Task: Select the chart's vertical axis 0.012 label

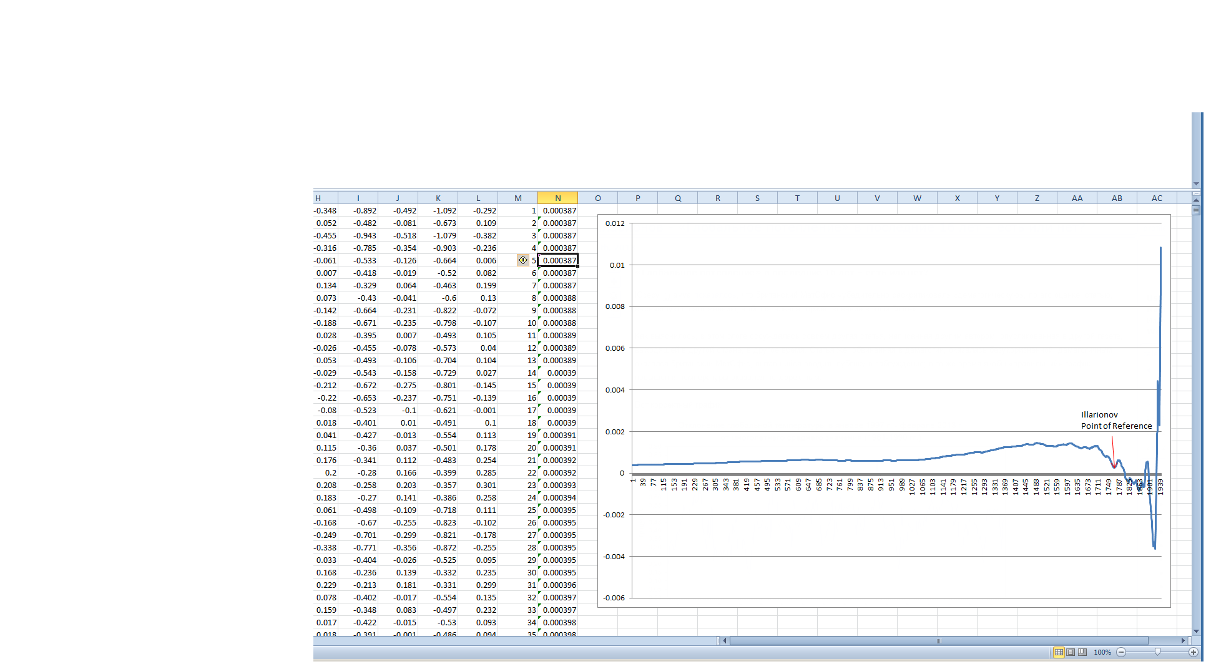Action: 615,223
